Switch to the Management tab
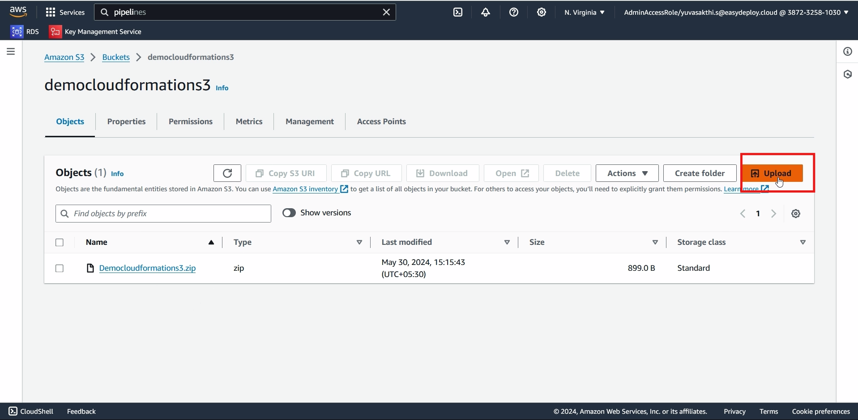 click(x=310, y=122)
